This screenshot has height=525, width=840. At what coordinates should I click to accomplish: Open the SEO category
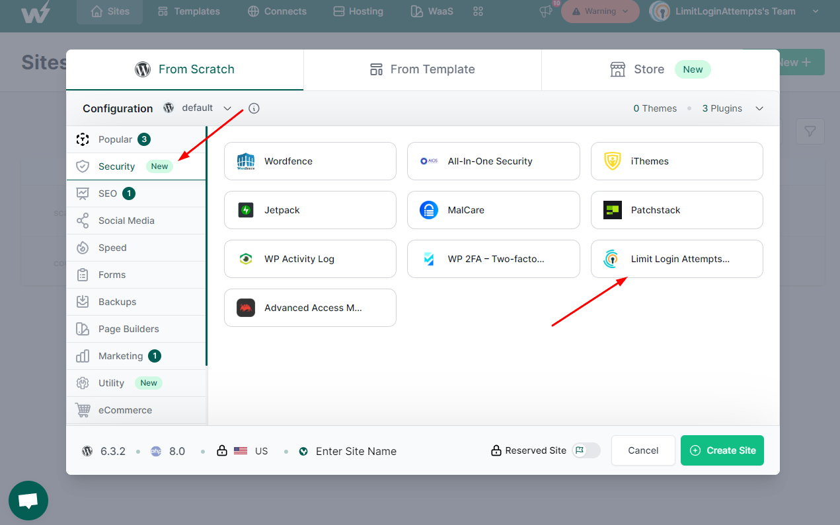136,193
